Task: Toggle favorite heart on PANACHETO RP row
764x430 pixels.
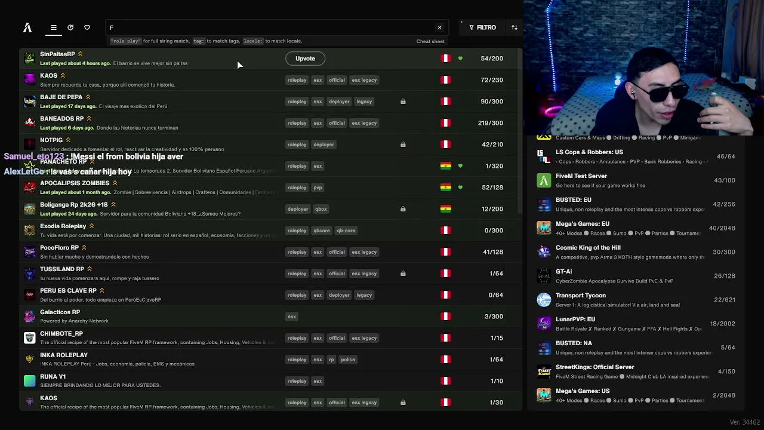Action: pos(460,166)
